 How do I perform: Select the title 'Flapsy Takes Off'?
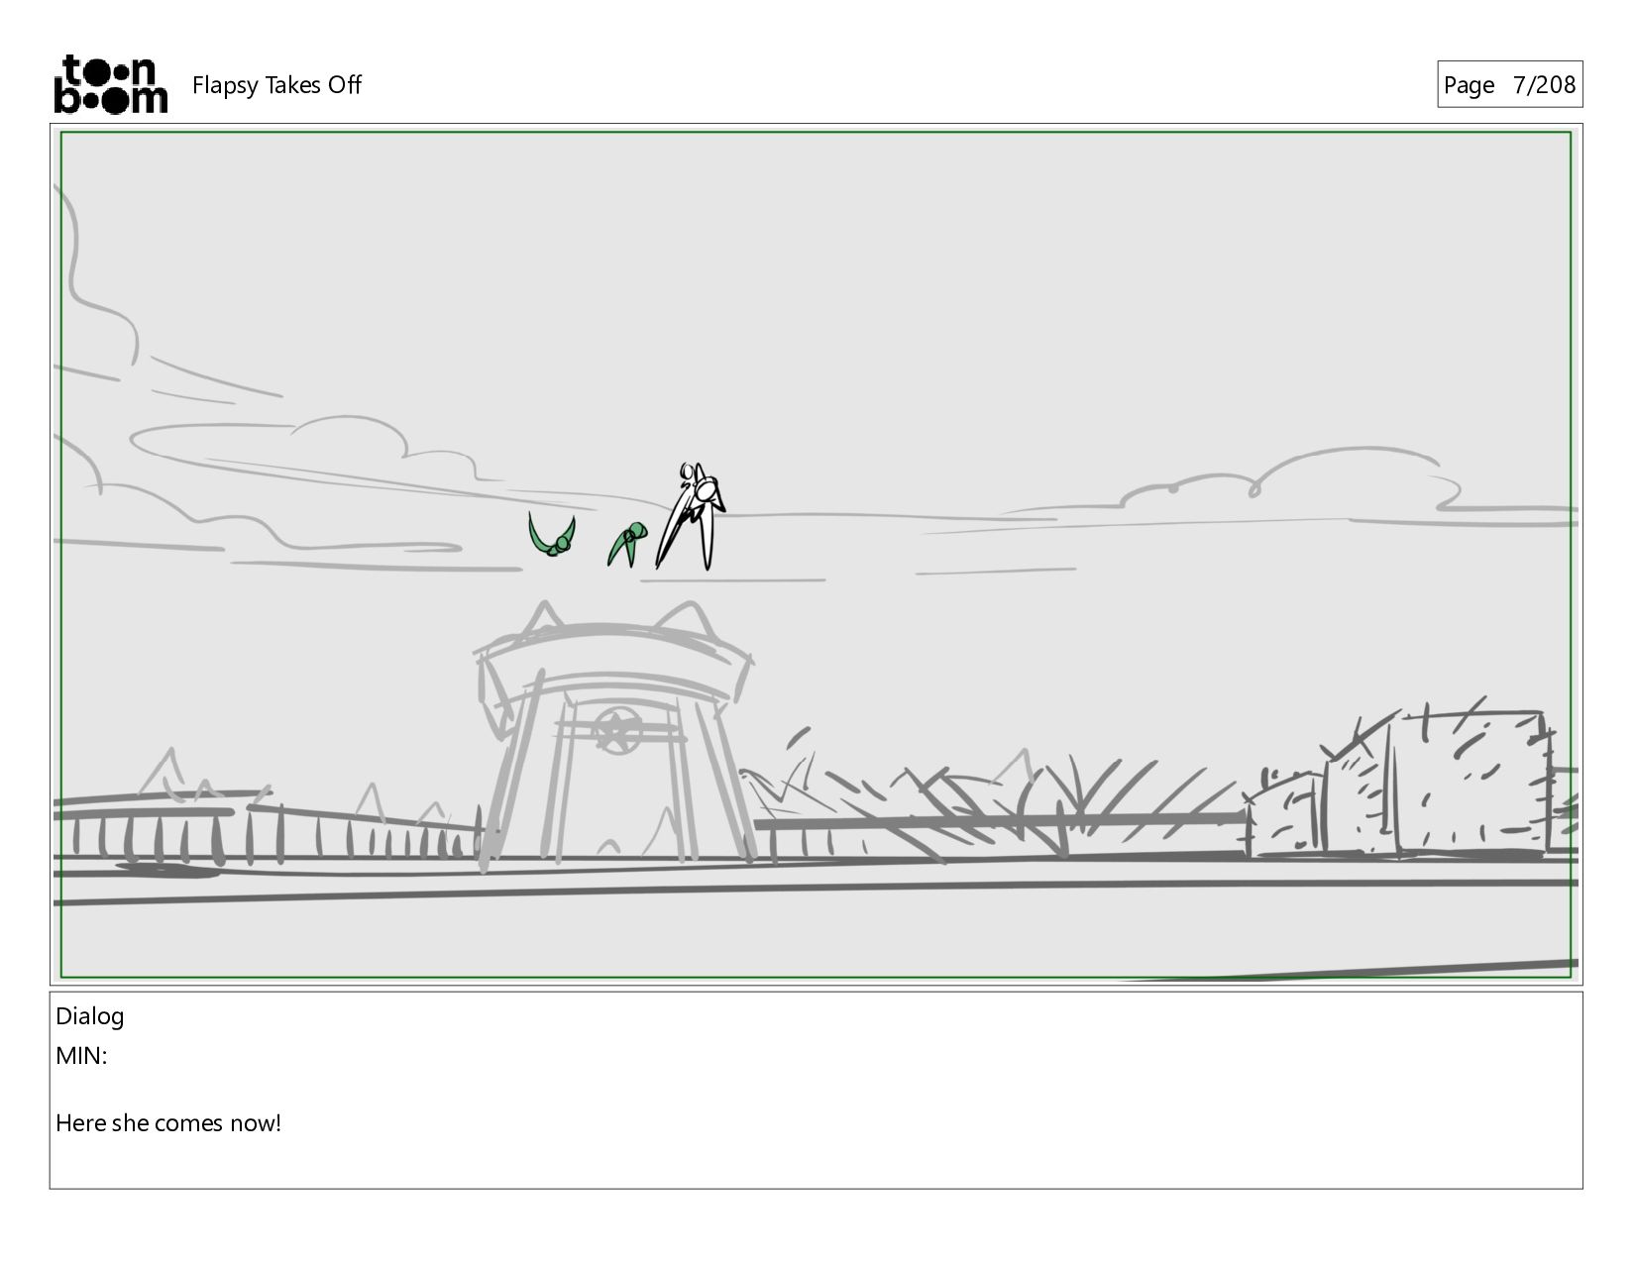click(276, 85)
